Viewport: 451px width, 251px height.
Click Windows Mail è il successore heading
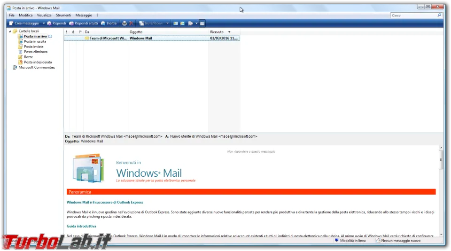pyautogui.click(x=105, y=203)
